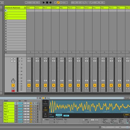This screenshot has height=130, width=130.
Task: Mute the Snare 2 mixer track
Action: [x=54, y=85]
